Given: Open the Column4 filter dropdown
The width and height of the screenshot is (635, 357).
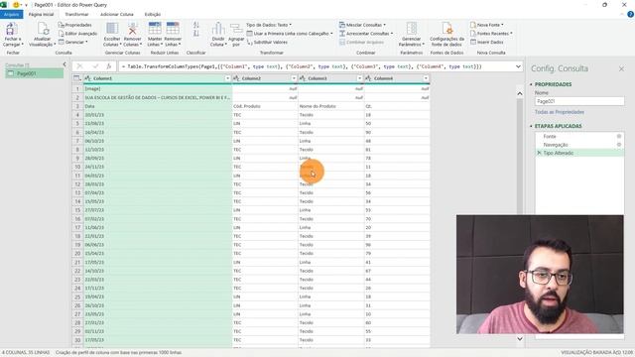Looking at the screenshot, I should [426, 78].
